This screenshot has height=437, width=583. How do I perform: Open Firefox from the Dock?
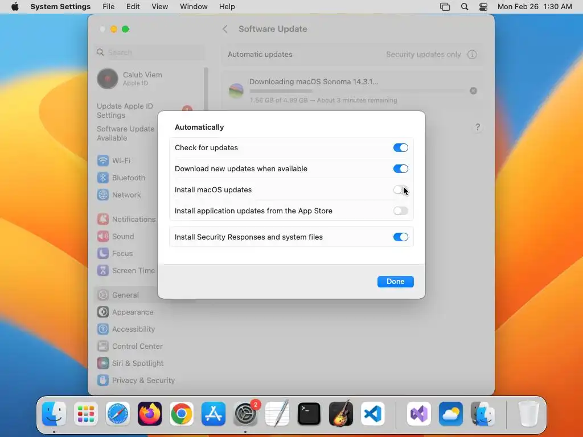click(x=150, y=414)
